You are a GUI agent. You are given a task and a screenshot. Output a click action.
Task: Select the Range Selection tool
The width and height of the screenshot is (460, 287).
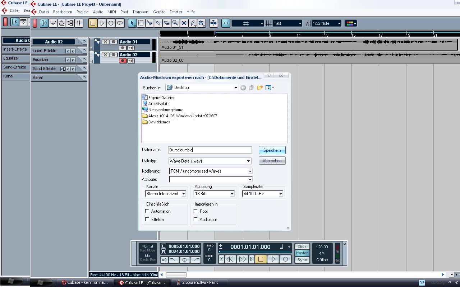point(141,23)
